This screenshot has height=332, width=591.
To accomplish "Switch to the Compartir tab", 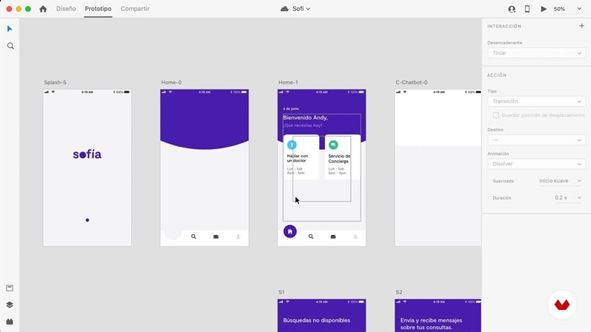I will (x=135, y=9).
